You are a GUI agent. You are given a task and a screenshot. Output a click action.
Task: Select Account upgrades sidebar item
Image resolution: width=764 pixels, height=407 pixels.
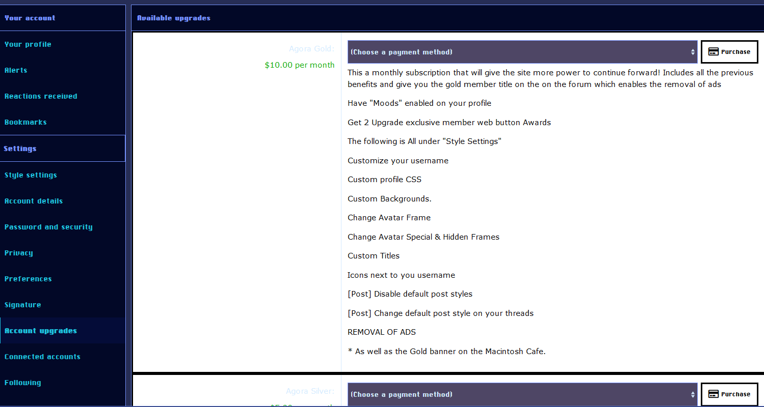[x=41, y=331]
